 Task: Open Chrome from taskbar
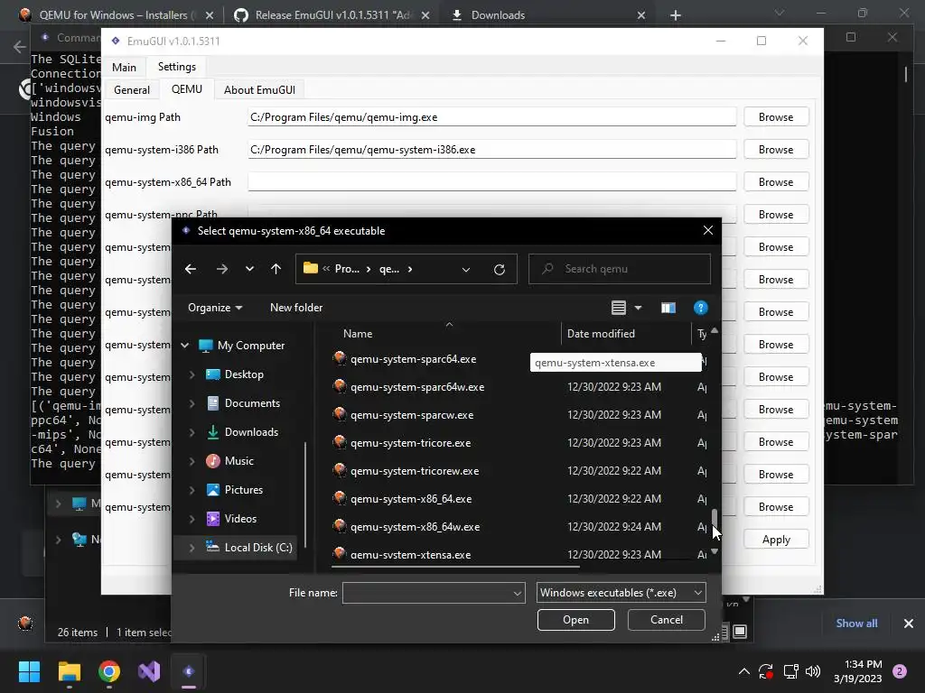point(109,671)
